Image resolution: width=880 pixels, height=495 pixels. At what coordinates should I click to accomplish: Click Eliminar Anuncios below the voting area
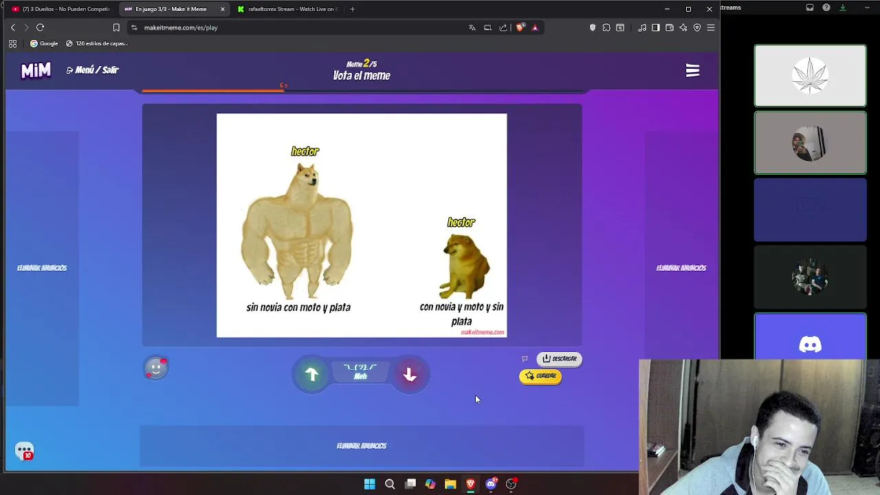[362, 446]
